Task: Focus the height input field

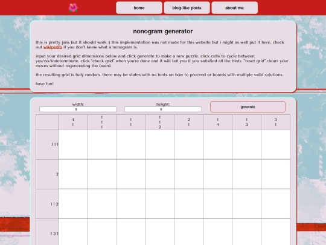Action: pos(163,109)
